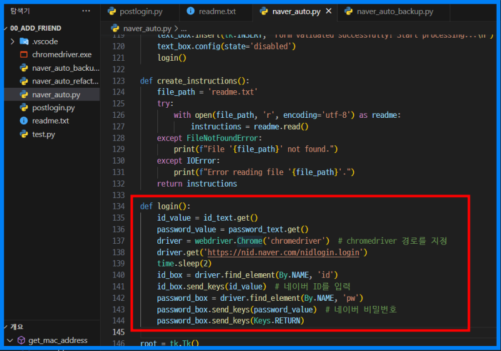Select naver_auto_refact... file in Explorer

coord(65,81)
